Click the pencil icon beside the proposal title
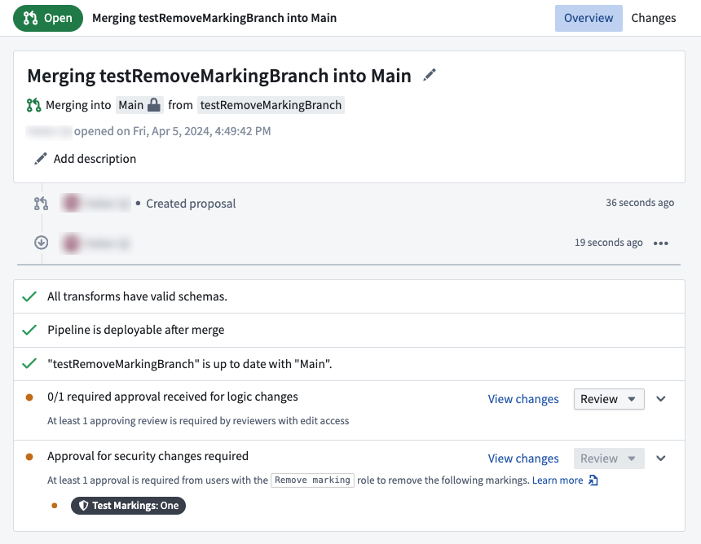The image size is (701, 544). tap(430, 75)
